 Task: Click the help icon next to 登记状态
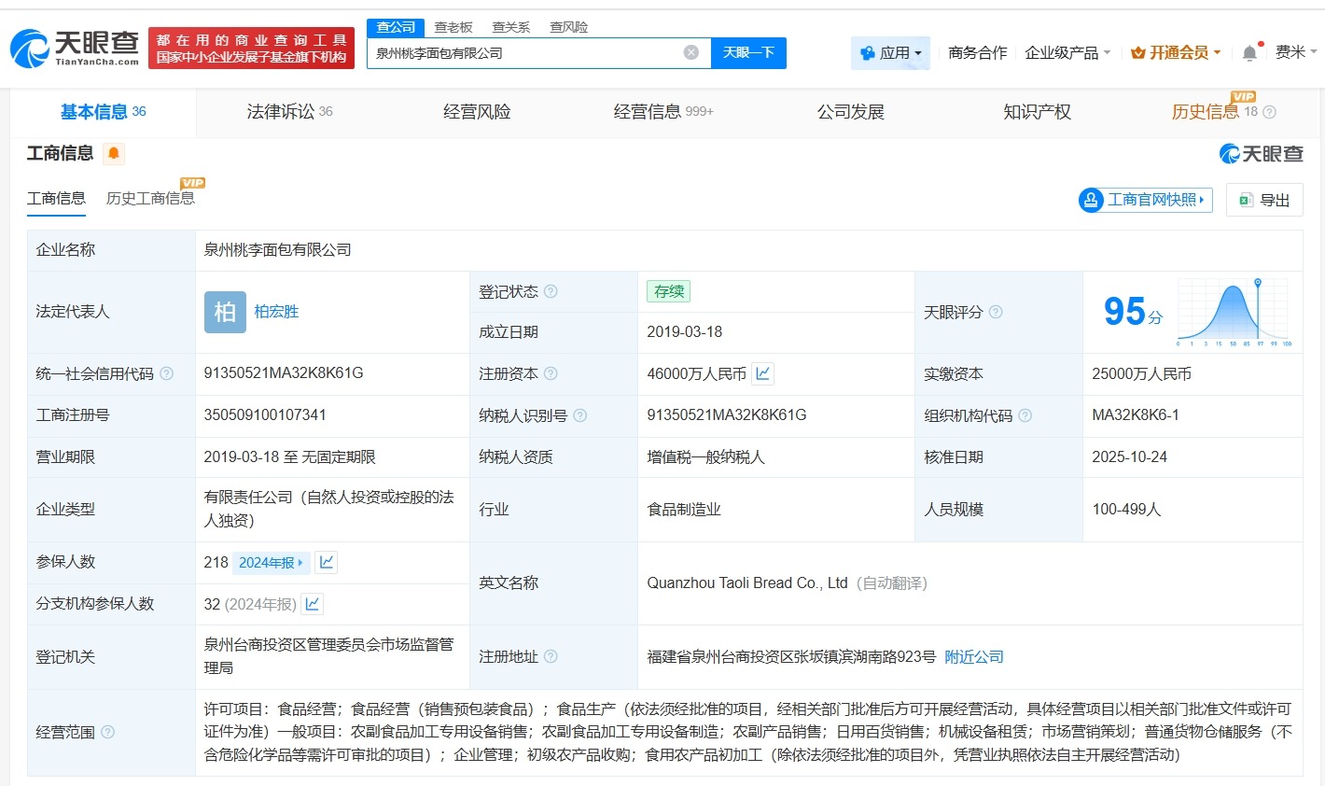pos(550,290)
